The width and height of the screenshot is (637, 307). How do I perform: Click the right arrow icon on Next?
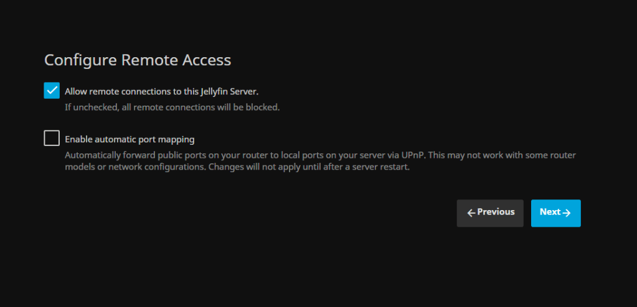point(567,213)
